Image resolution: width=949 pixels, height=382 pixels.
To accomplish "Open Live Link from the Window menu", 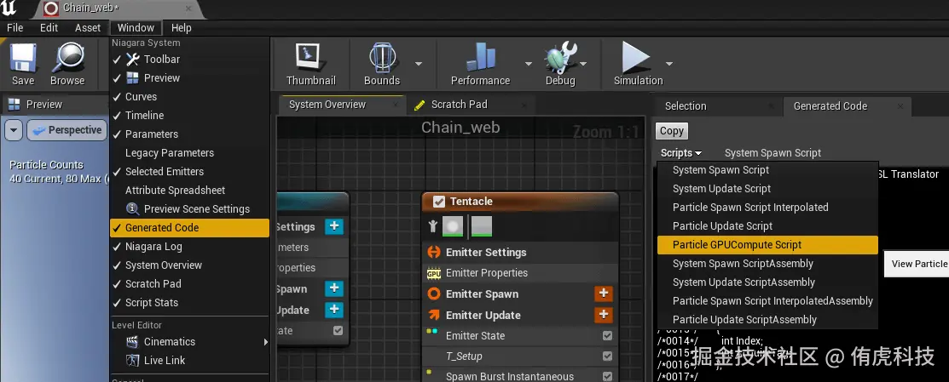I will 165,360.
